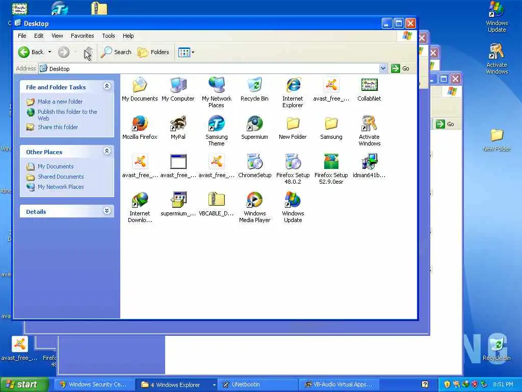Open the Favorites menu
Image resolution: width=522 pixels, height=392 pixels.
coord(82,36)
